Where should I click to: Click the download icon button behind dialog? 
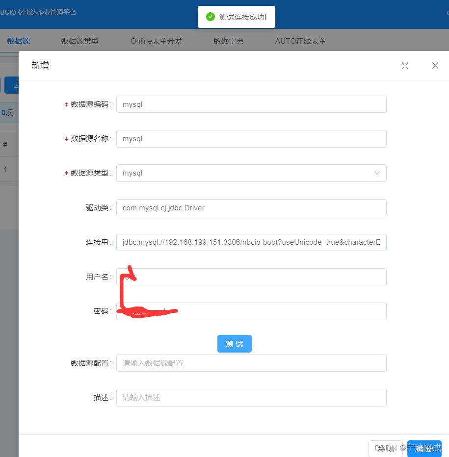pos(12,85)
